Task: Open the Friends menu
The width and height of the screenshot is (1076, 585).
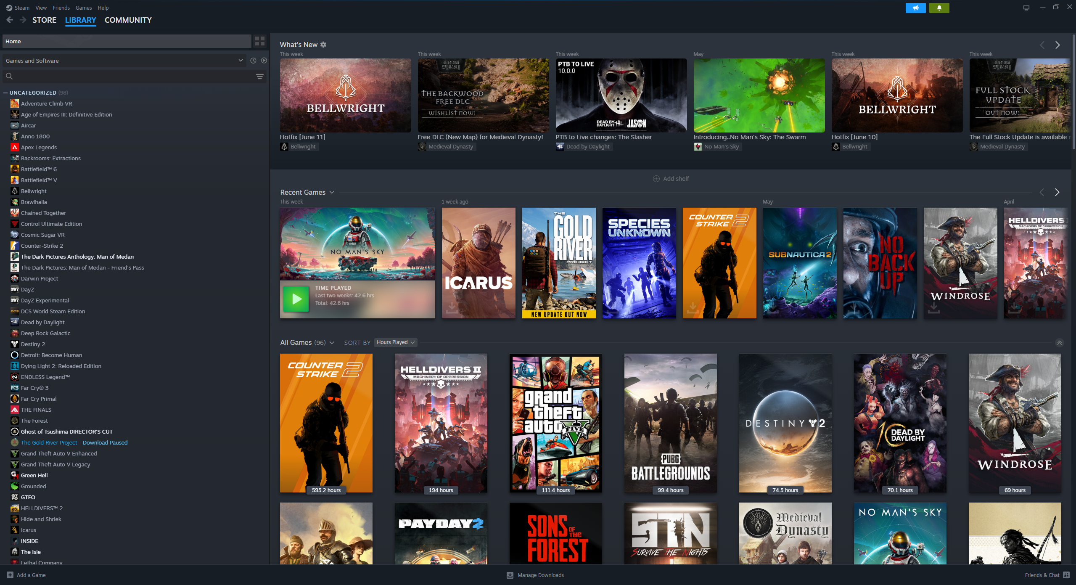Action: [61, 8]
